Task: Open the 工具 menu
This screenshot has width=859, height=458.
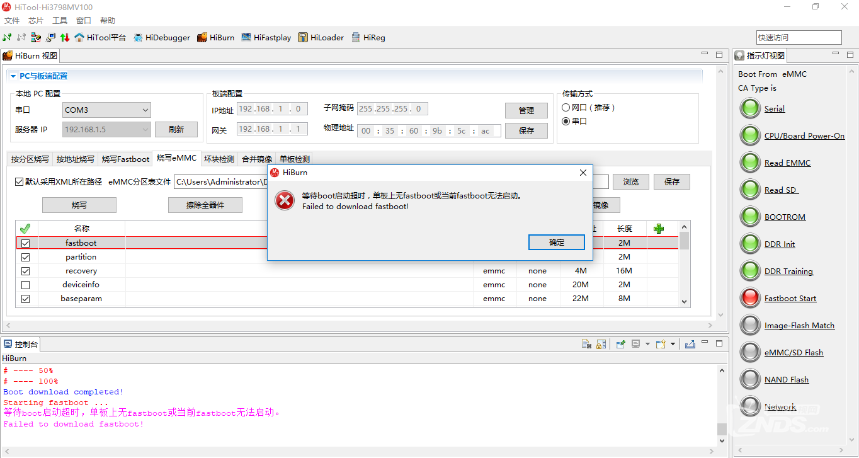Action: click(60, 21)
